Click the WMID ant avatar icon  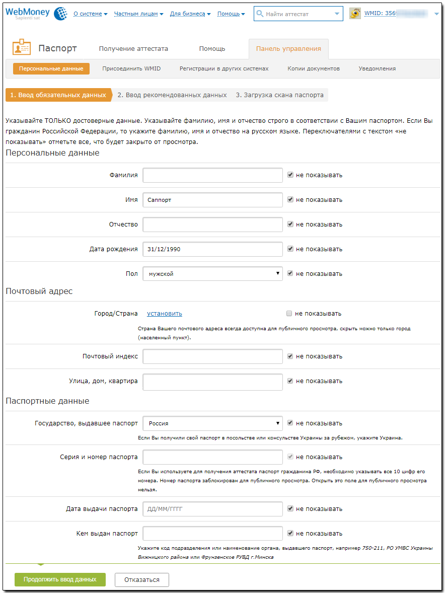(x=355, y=14)
